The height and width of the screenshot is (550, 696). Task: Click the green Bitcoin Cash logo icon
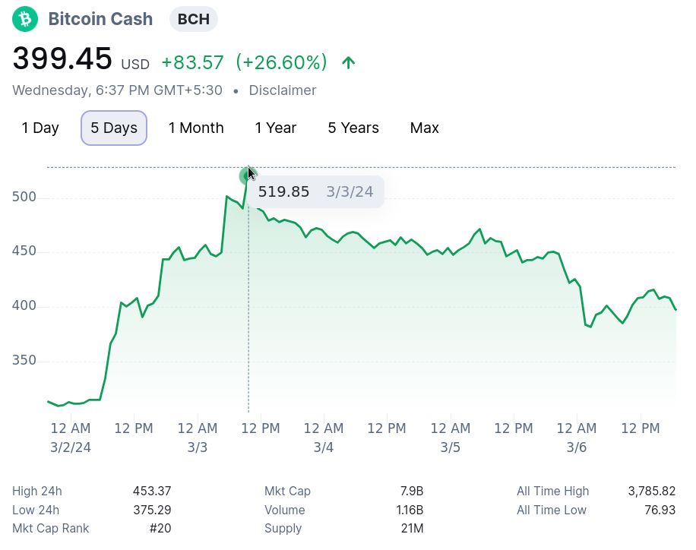25,19
